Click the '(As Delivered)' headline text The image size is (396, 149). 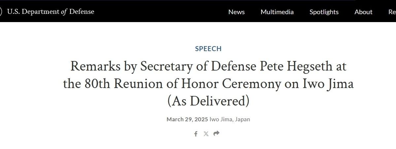(x=208, y=101)
